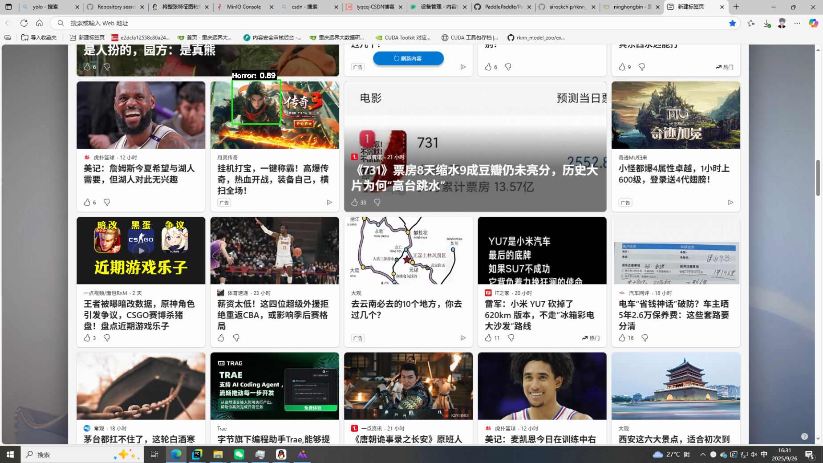The height and width of the screenshot is (463, 823).
Task: Click the browser refresh button
Action: pos(24,23)
